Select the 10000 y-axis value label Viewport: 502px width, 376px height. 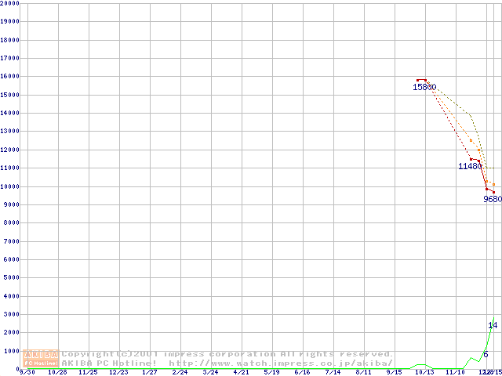pos(9,186)
